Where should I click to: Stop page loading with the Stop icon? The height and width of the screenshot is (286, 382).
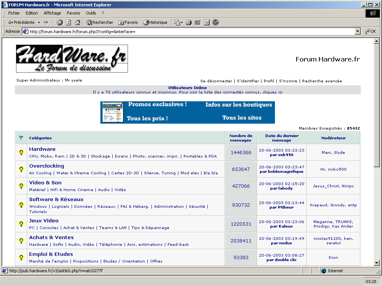pyautogui.click(x=60, y=22)
